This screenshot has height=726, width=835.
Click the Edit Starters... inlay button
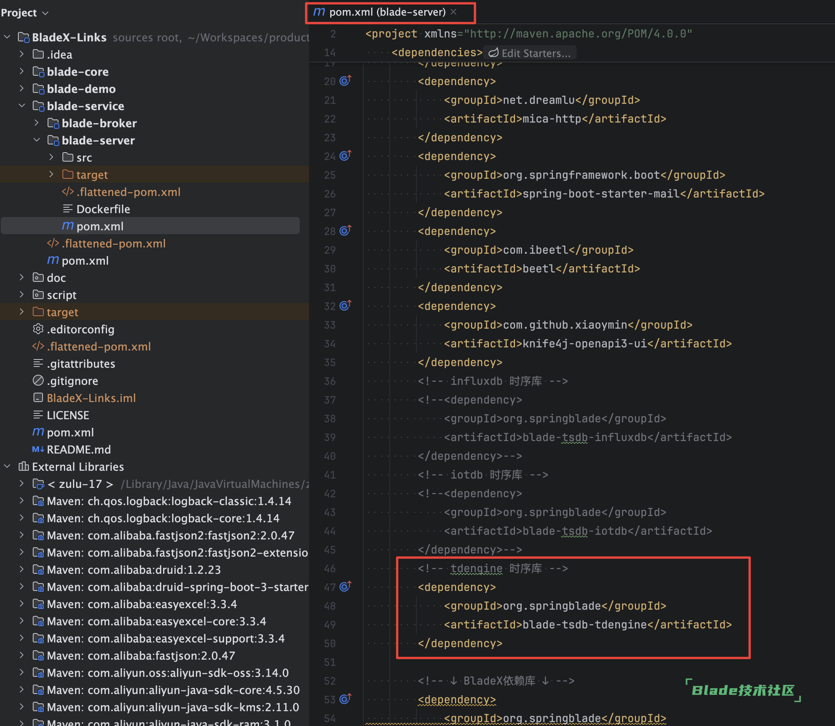(530, 53)
